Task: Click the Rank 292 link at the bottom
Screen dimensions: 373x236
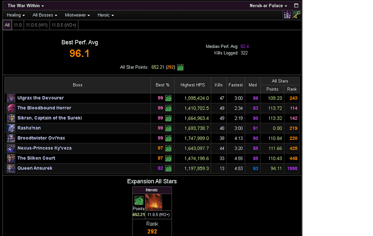Action: click(152, 231)
